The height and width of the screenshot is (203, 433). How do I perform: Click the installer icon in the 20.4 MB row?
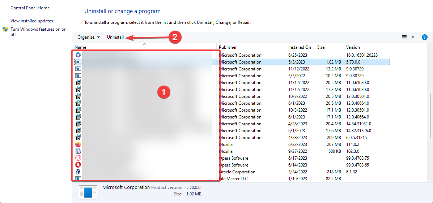(78, 124)
